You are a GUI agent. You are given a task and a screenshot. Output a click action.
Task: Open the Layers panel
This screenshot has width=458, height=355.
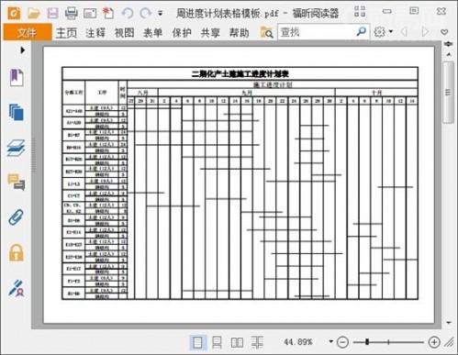17,148
